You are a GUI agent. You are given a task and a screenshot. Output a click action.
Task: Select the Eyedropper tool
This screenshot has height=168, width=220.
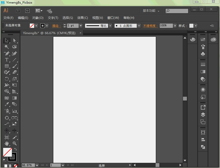click(7, 104)
